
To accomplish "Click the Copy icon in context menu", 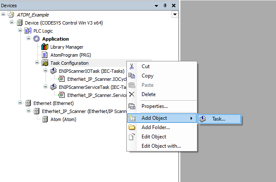I will pos(132,76).
